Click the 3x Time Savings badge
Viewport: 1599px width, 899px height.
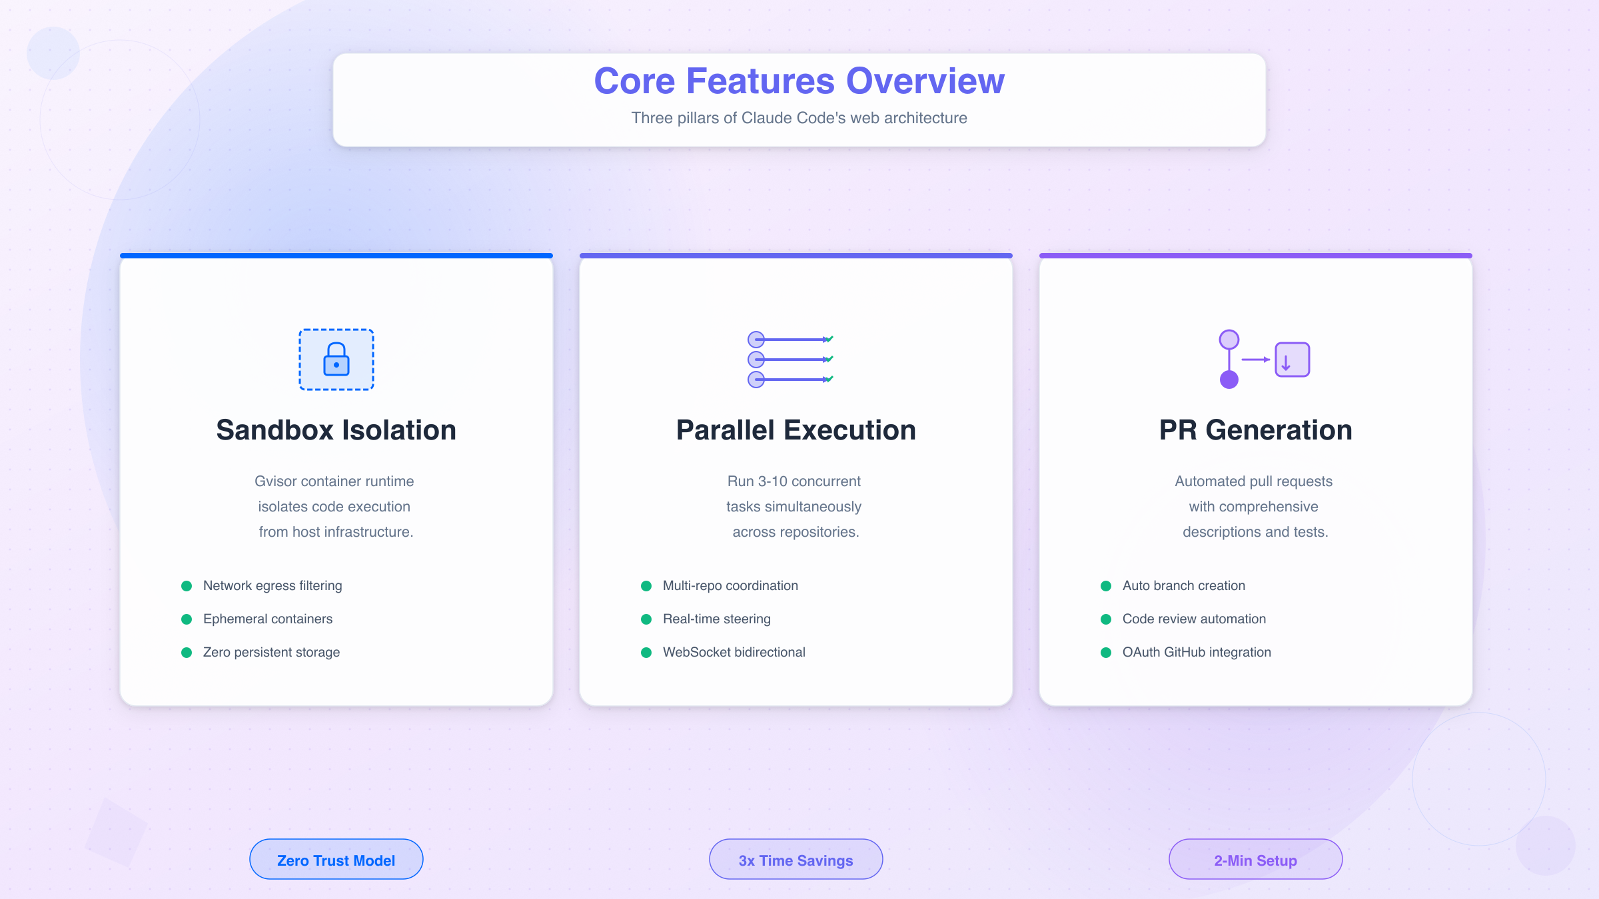coord(796,859)
